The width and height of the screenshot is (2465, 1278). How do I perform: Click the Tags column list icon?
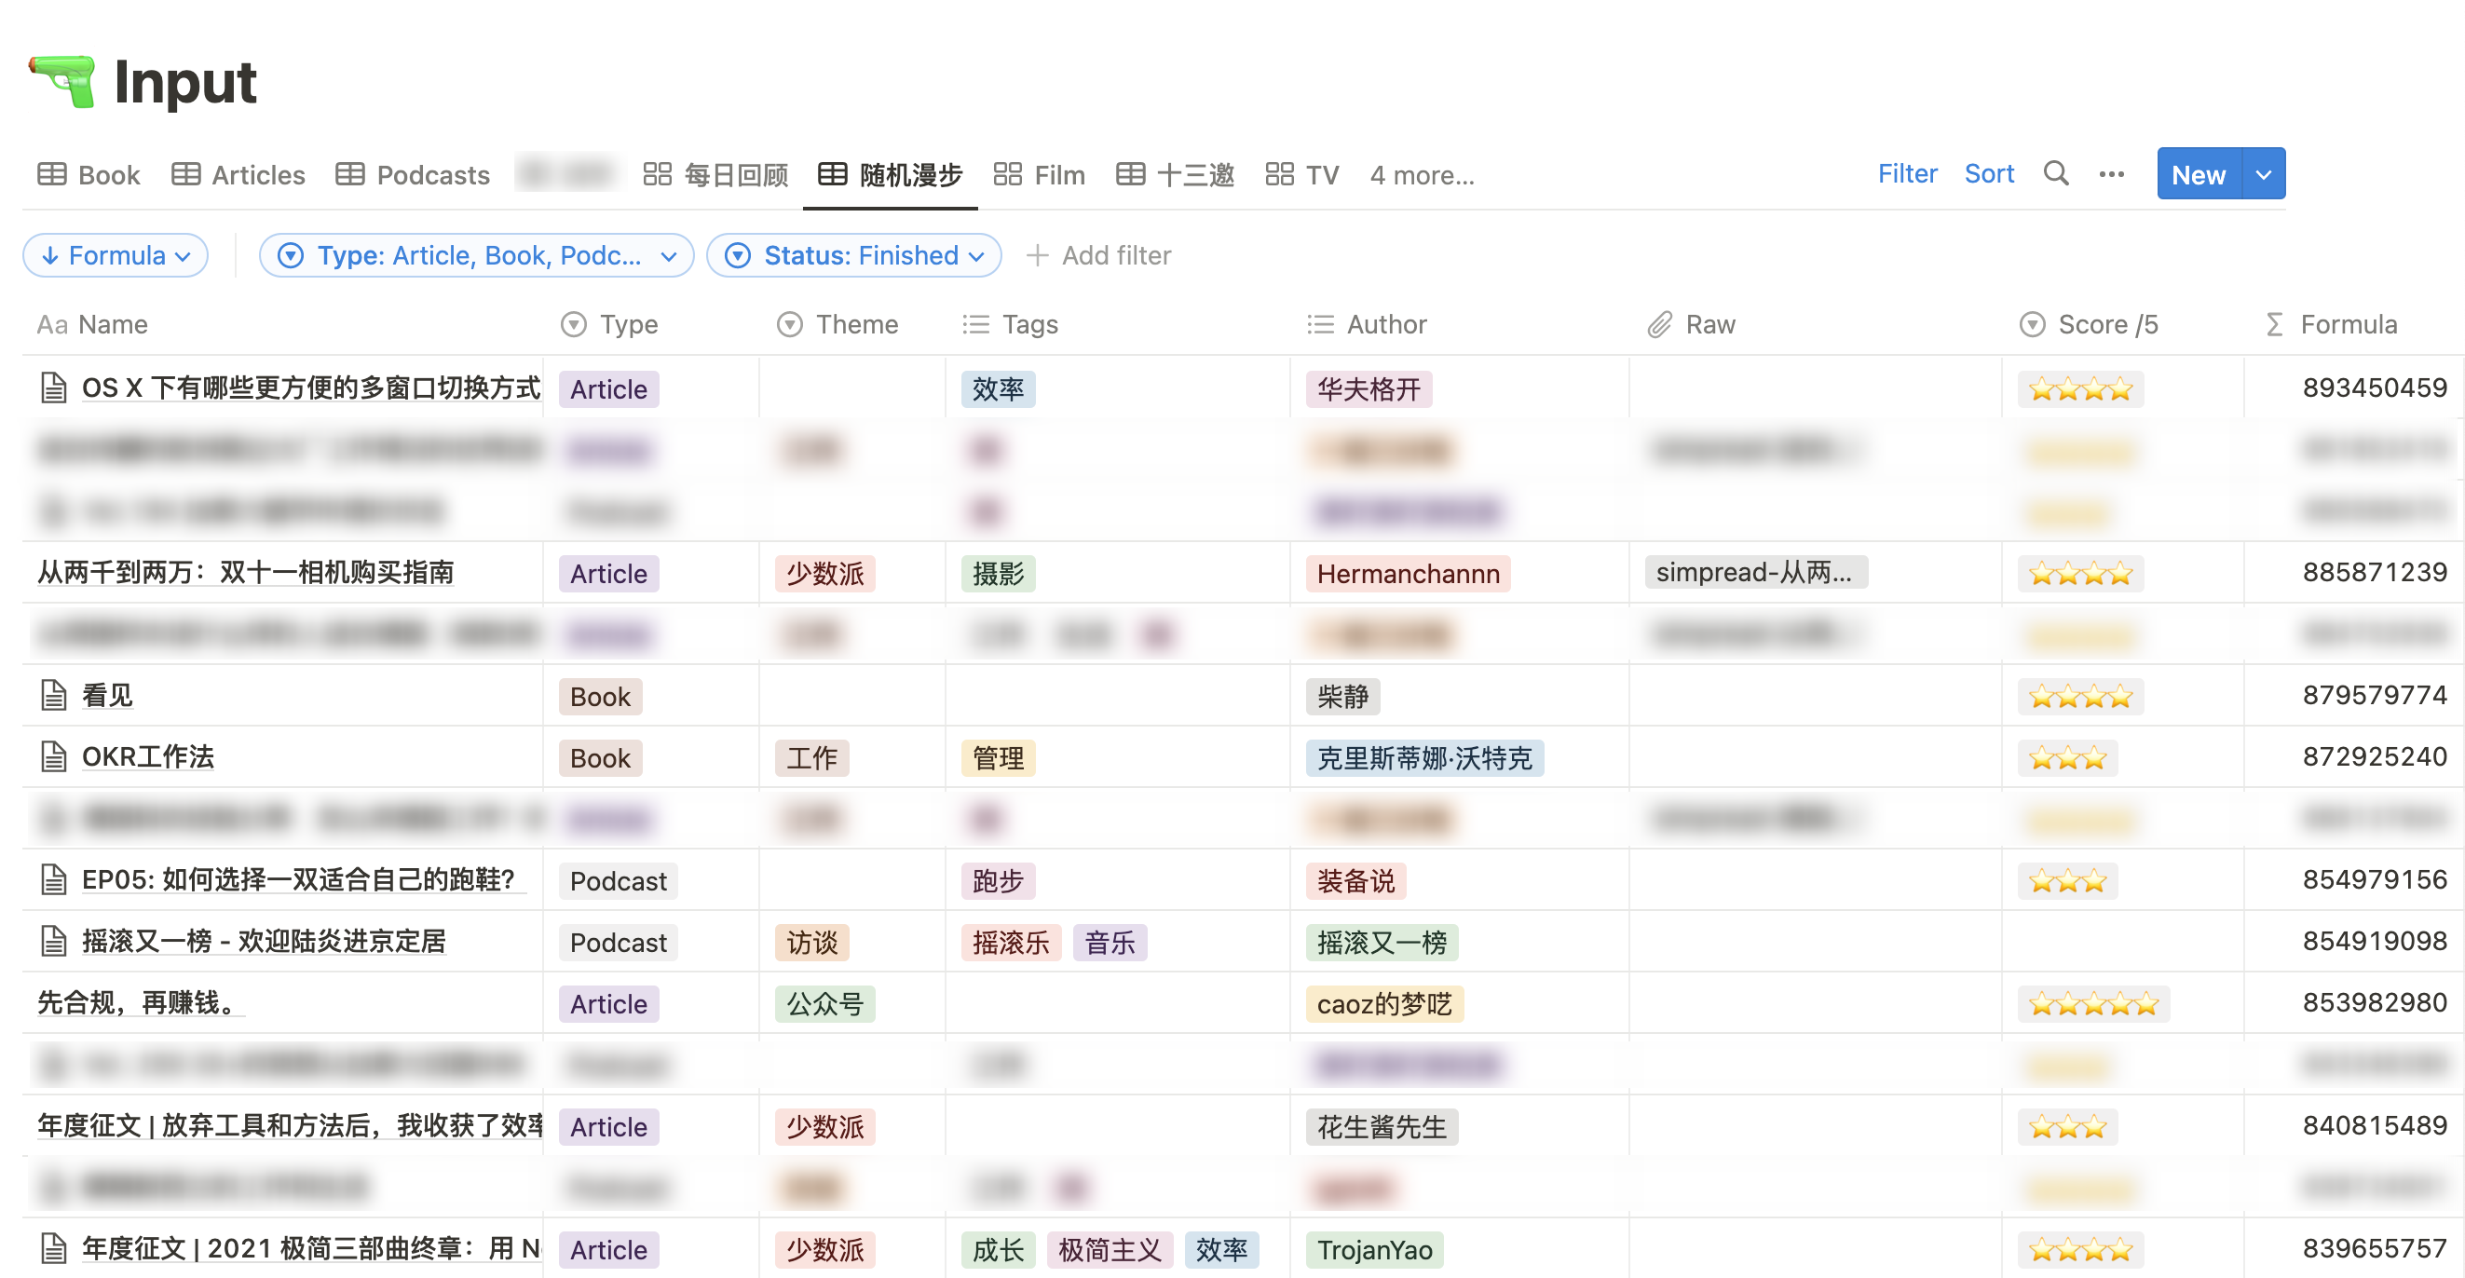click(975, 325)
